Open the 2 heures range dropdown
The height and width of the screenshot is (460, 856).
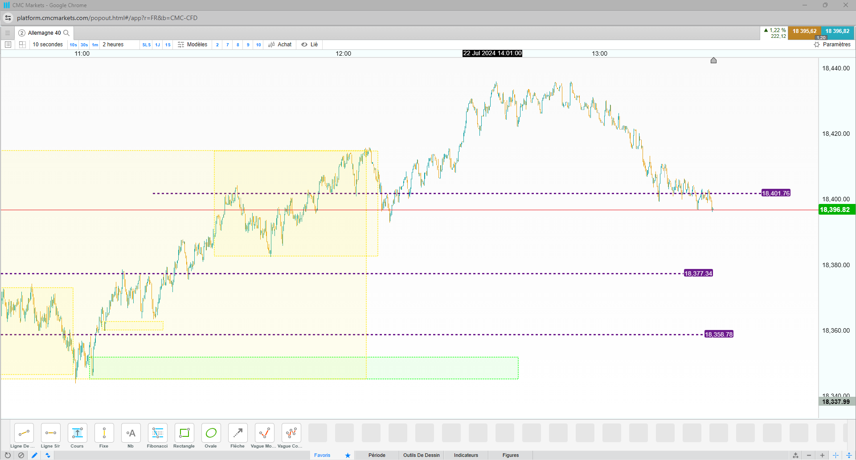(x=113, y=45)
